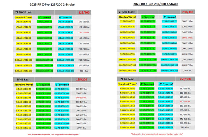Image resolution: width=208 pixels, height=137 pixels.
Task: Select yellow '6.4 AB-10150-64' rear spring cell
Action: tap(127, 127)
